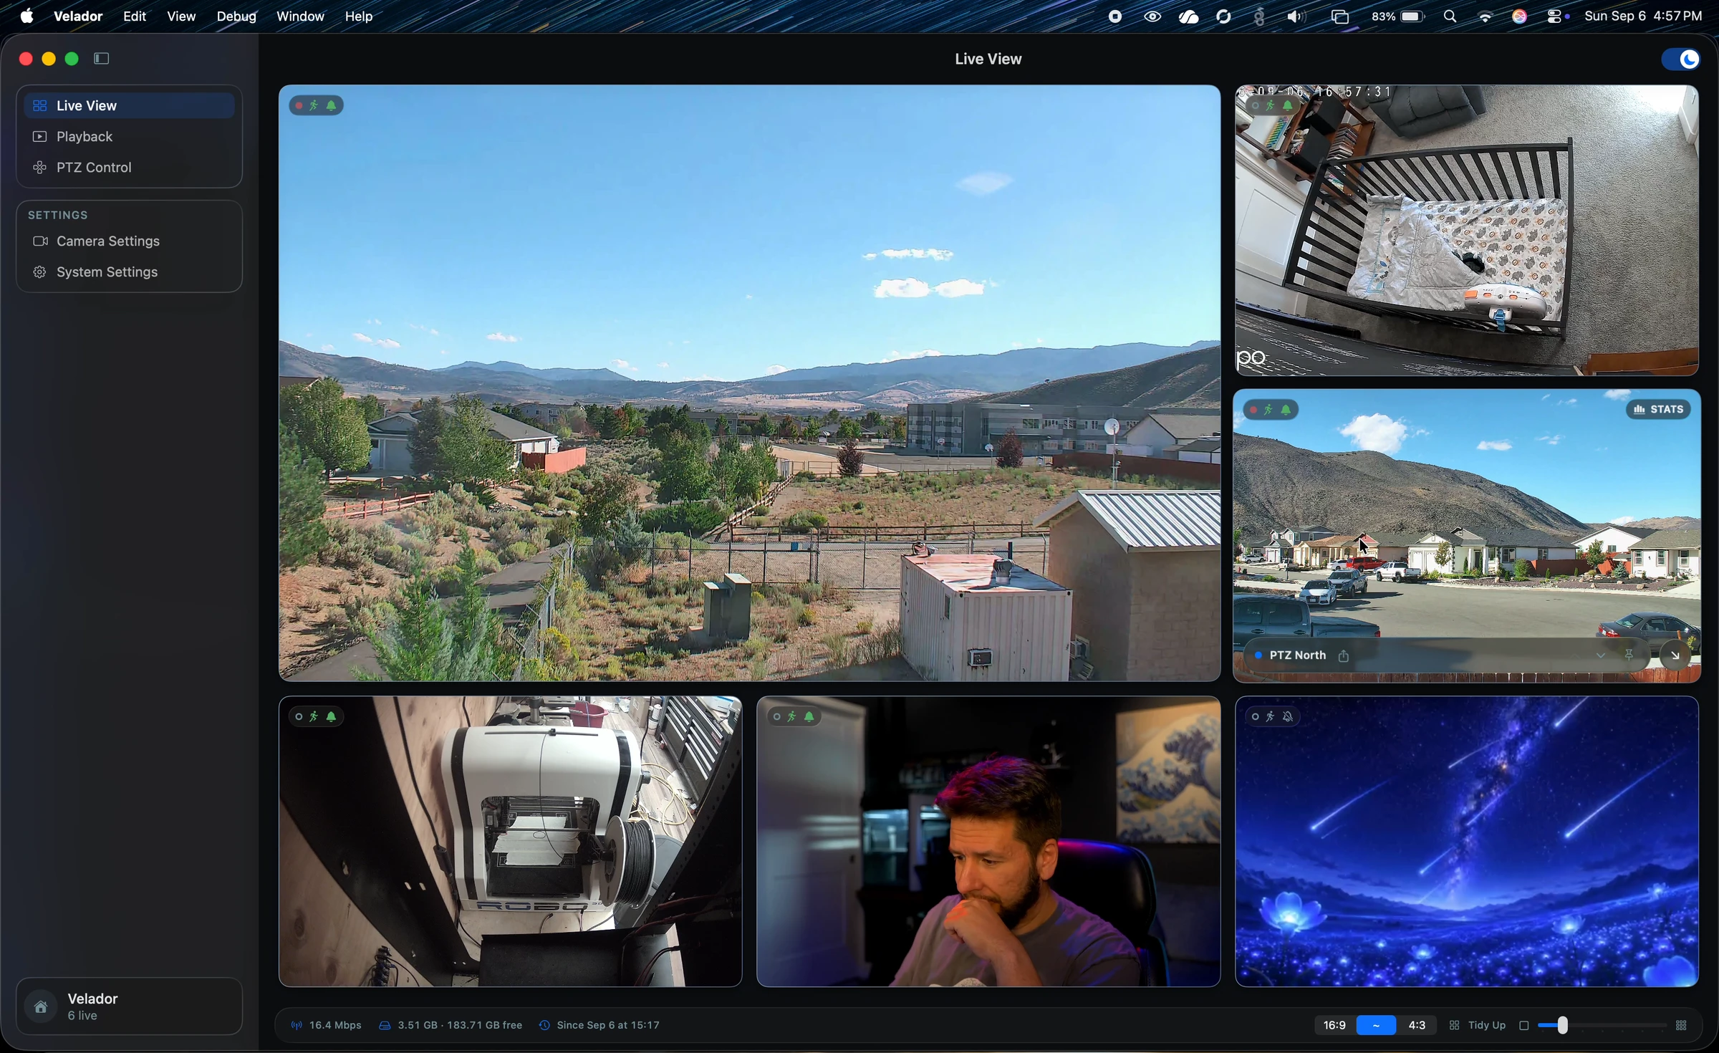This screenshot has width=1719, height=1053.
Task: Open the View menu
Action: coord(181,16)
